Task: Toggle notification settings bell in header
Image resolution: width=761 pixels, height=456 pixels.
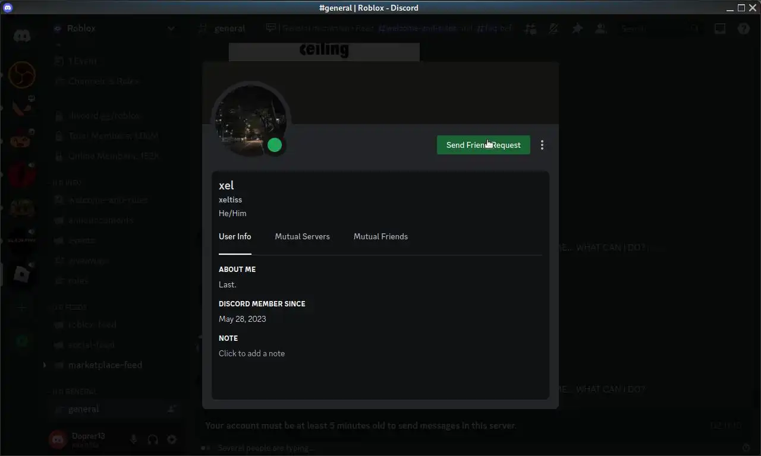Action: pyautogui.click(x=554, y=28)
